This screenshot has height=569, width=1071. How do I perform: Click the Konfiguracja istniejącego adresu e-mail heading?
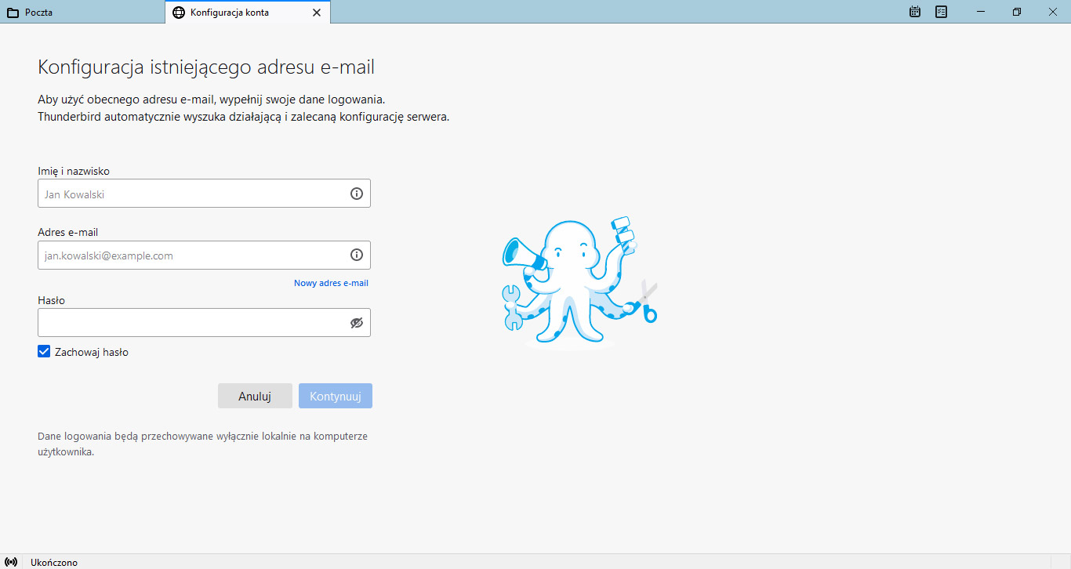point(206,67)
